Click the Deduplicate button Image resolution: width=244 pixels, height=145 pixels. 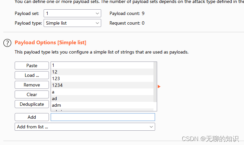click(32, 104)
